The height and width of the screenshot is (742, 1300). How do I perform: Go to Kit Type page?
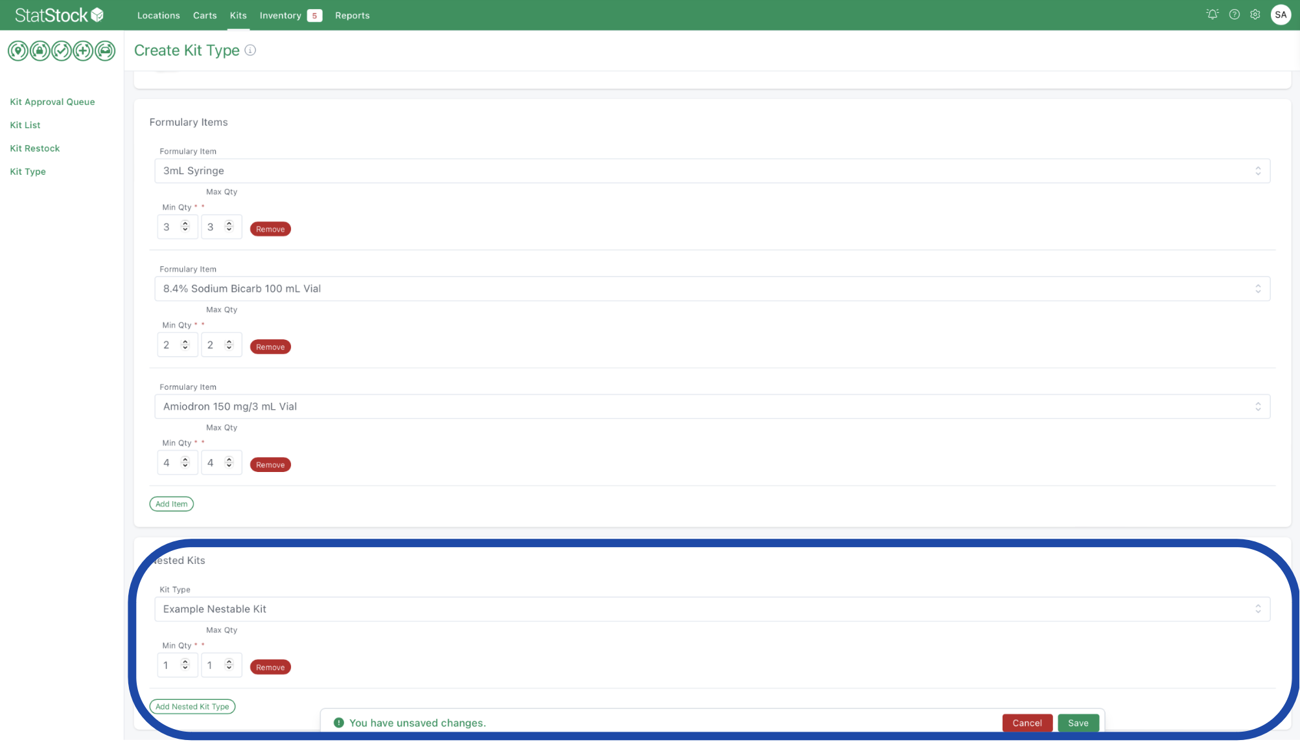point(28,172)
